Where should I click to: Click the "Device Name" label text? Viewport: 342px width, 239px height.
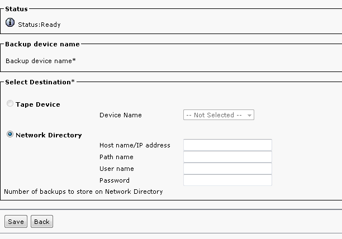121,115
